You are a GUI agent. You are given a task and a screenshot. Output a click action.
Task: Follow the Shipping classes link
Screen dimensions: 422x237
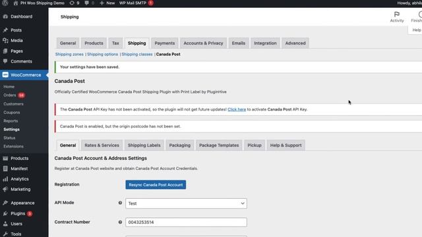point(136,54)
